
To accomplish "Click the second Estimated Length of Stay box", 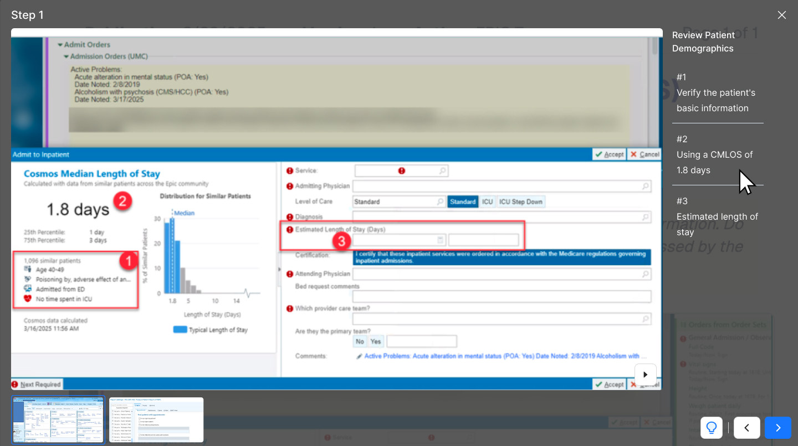I will coord(483,240).
